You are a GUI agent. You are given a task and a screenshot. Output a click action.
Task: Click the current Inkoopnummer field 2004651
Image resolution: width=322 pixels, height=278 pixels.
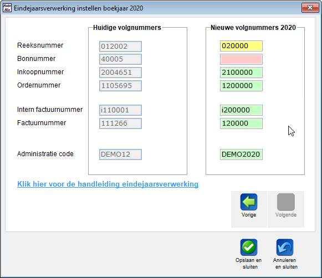[x=121, y=73]
